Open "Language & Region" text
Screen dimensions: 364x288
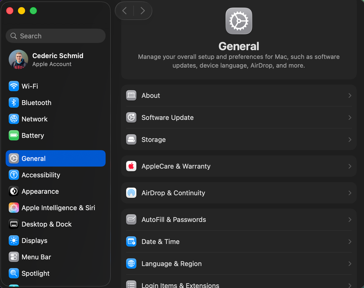[171, 264]
